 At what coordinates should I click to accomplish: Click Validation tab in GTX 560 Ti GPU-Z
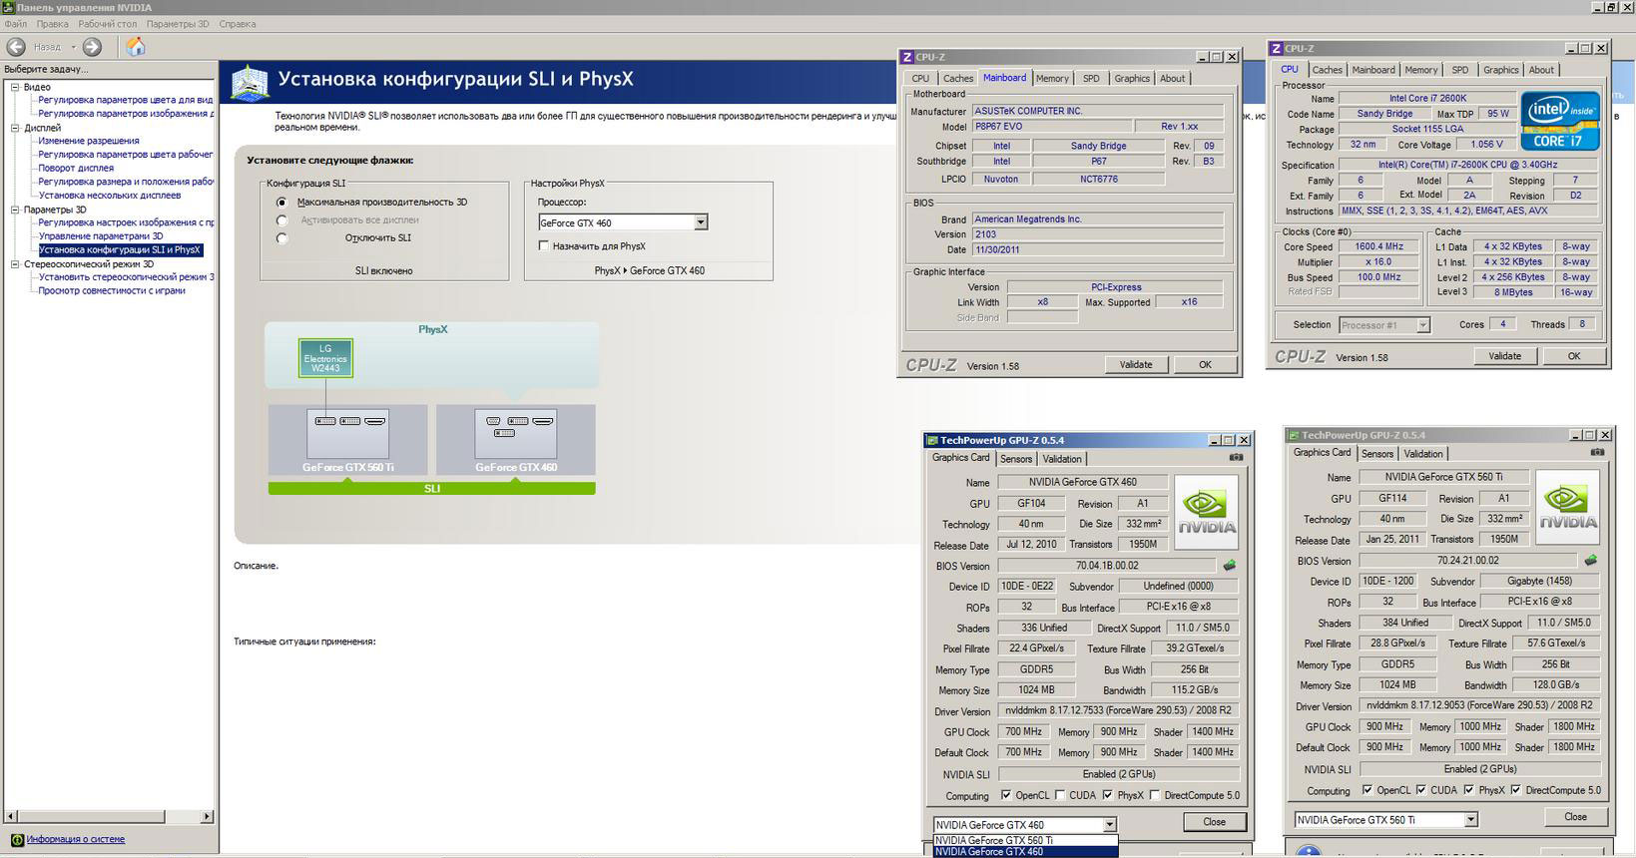point(1423,454)
